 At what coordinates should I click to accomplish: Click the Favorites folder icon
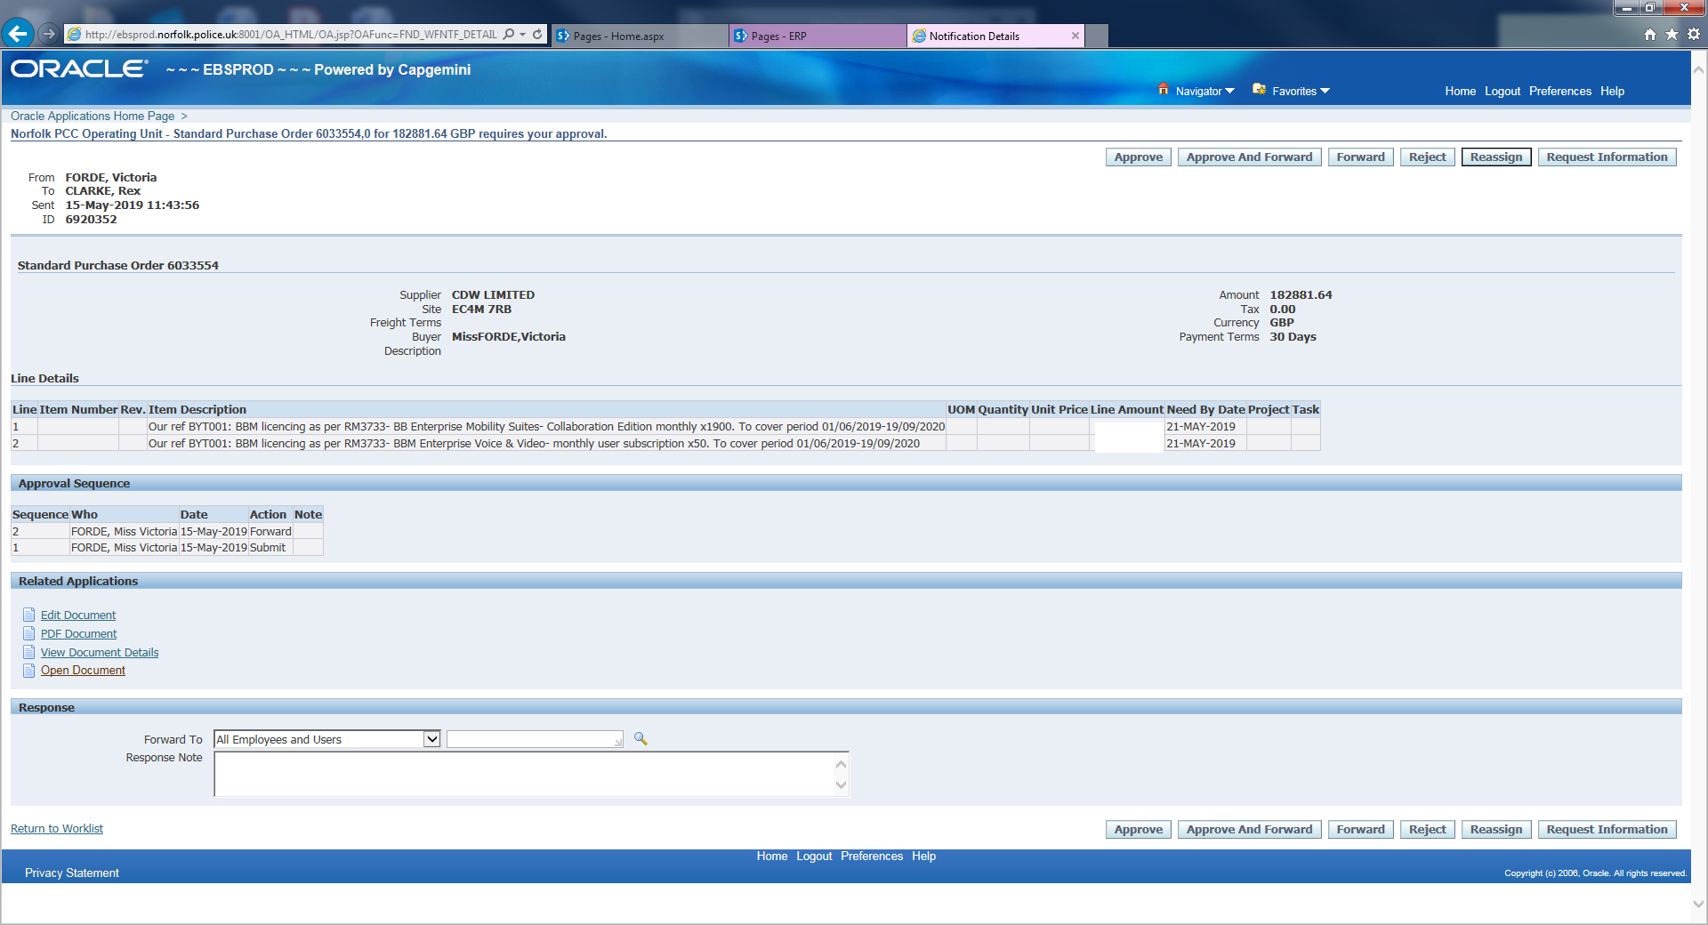click(1259, 90)
